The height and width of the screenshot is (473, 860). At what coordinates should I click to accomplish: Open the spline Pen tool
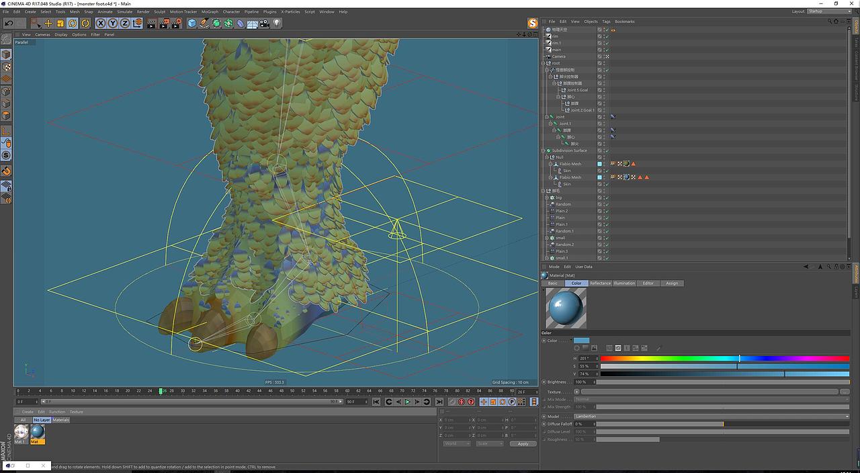(204, 24)
